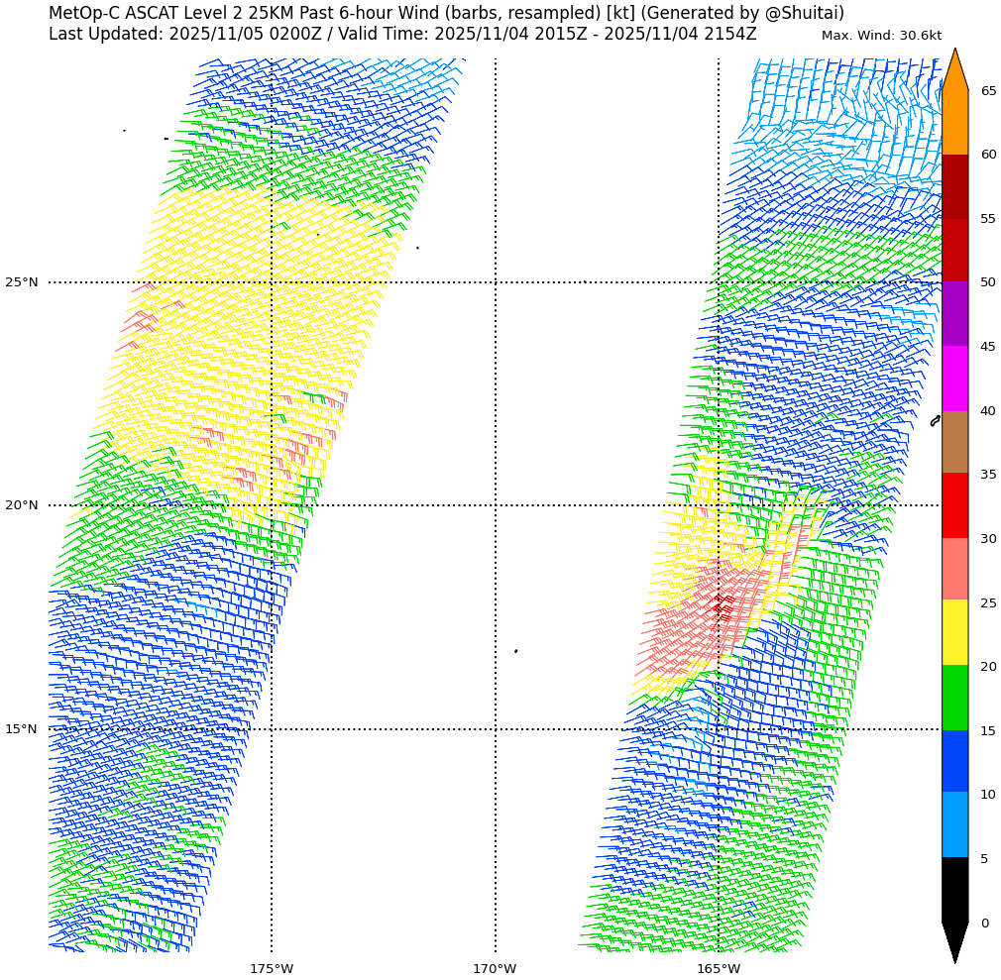Click the dark red wind barbs near 165°W
Screen dimensions: 1001x980
click(723, 605)
